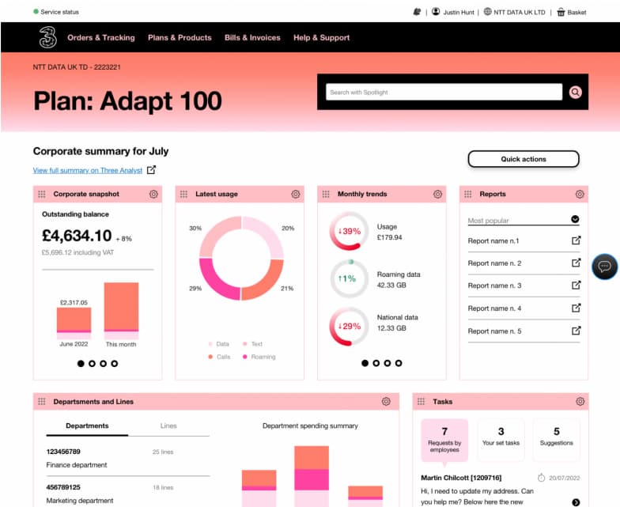The image size is (620, 507).
Task: Select first carousel dot in Monthly trends
Action: [x=365, y=363]
